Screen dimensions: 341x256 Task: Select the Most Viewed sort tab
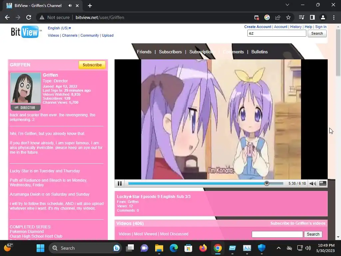pos(145,234)
